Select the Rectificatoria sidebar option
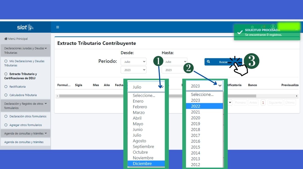The width and height of the screenshot is (303, 169). (17, 87)
